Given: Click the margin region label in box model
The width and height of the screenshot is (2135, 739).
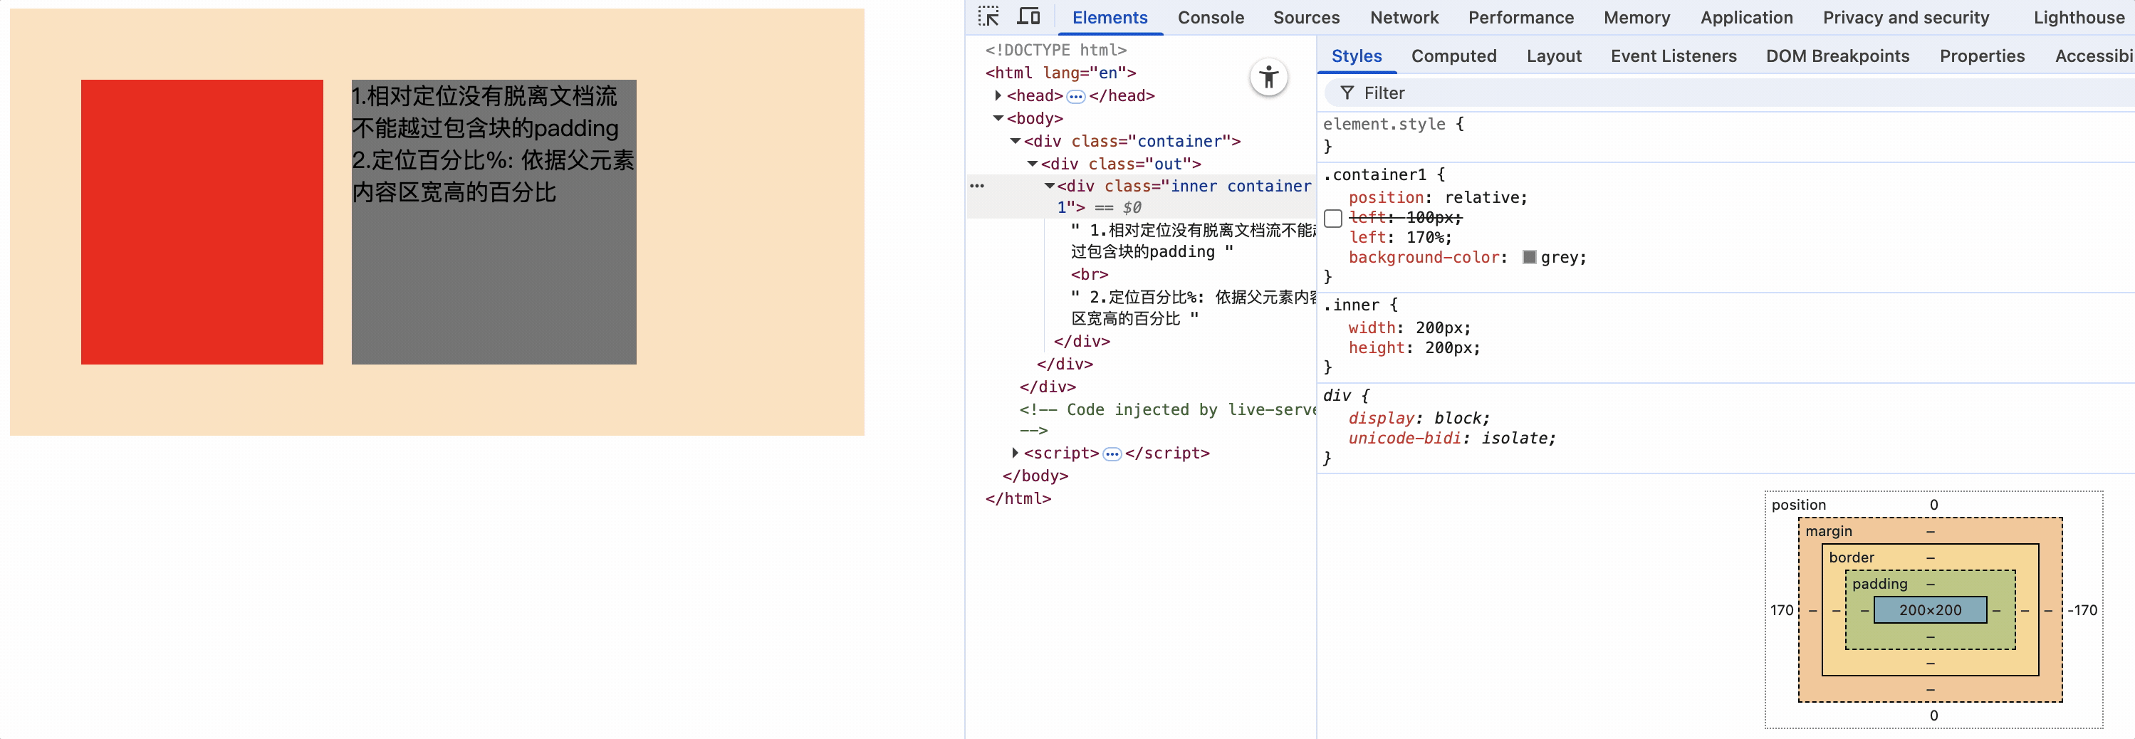Looking at the screenshot, I should coord(1828,531).
